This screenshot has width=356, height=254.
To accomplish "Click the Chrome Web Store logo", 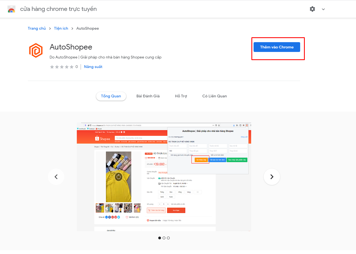I will click(11, 9).
